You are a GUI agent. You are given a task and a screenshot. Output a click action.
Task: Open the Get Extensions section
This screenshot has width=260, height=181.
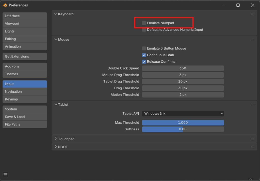25,57
